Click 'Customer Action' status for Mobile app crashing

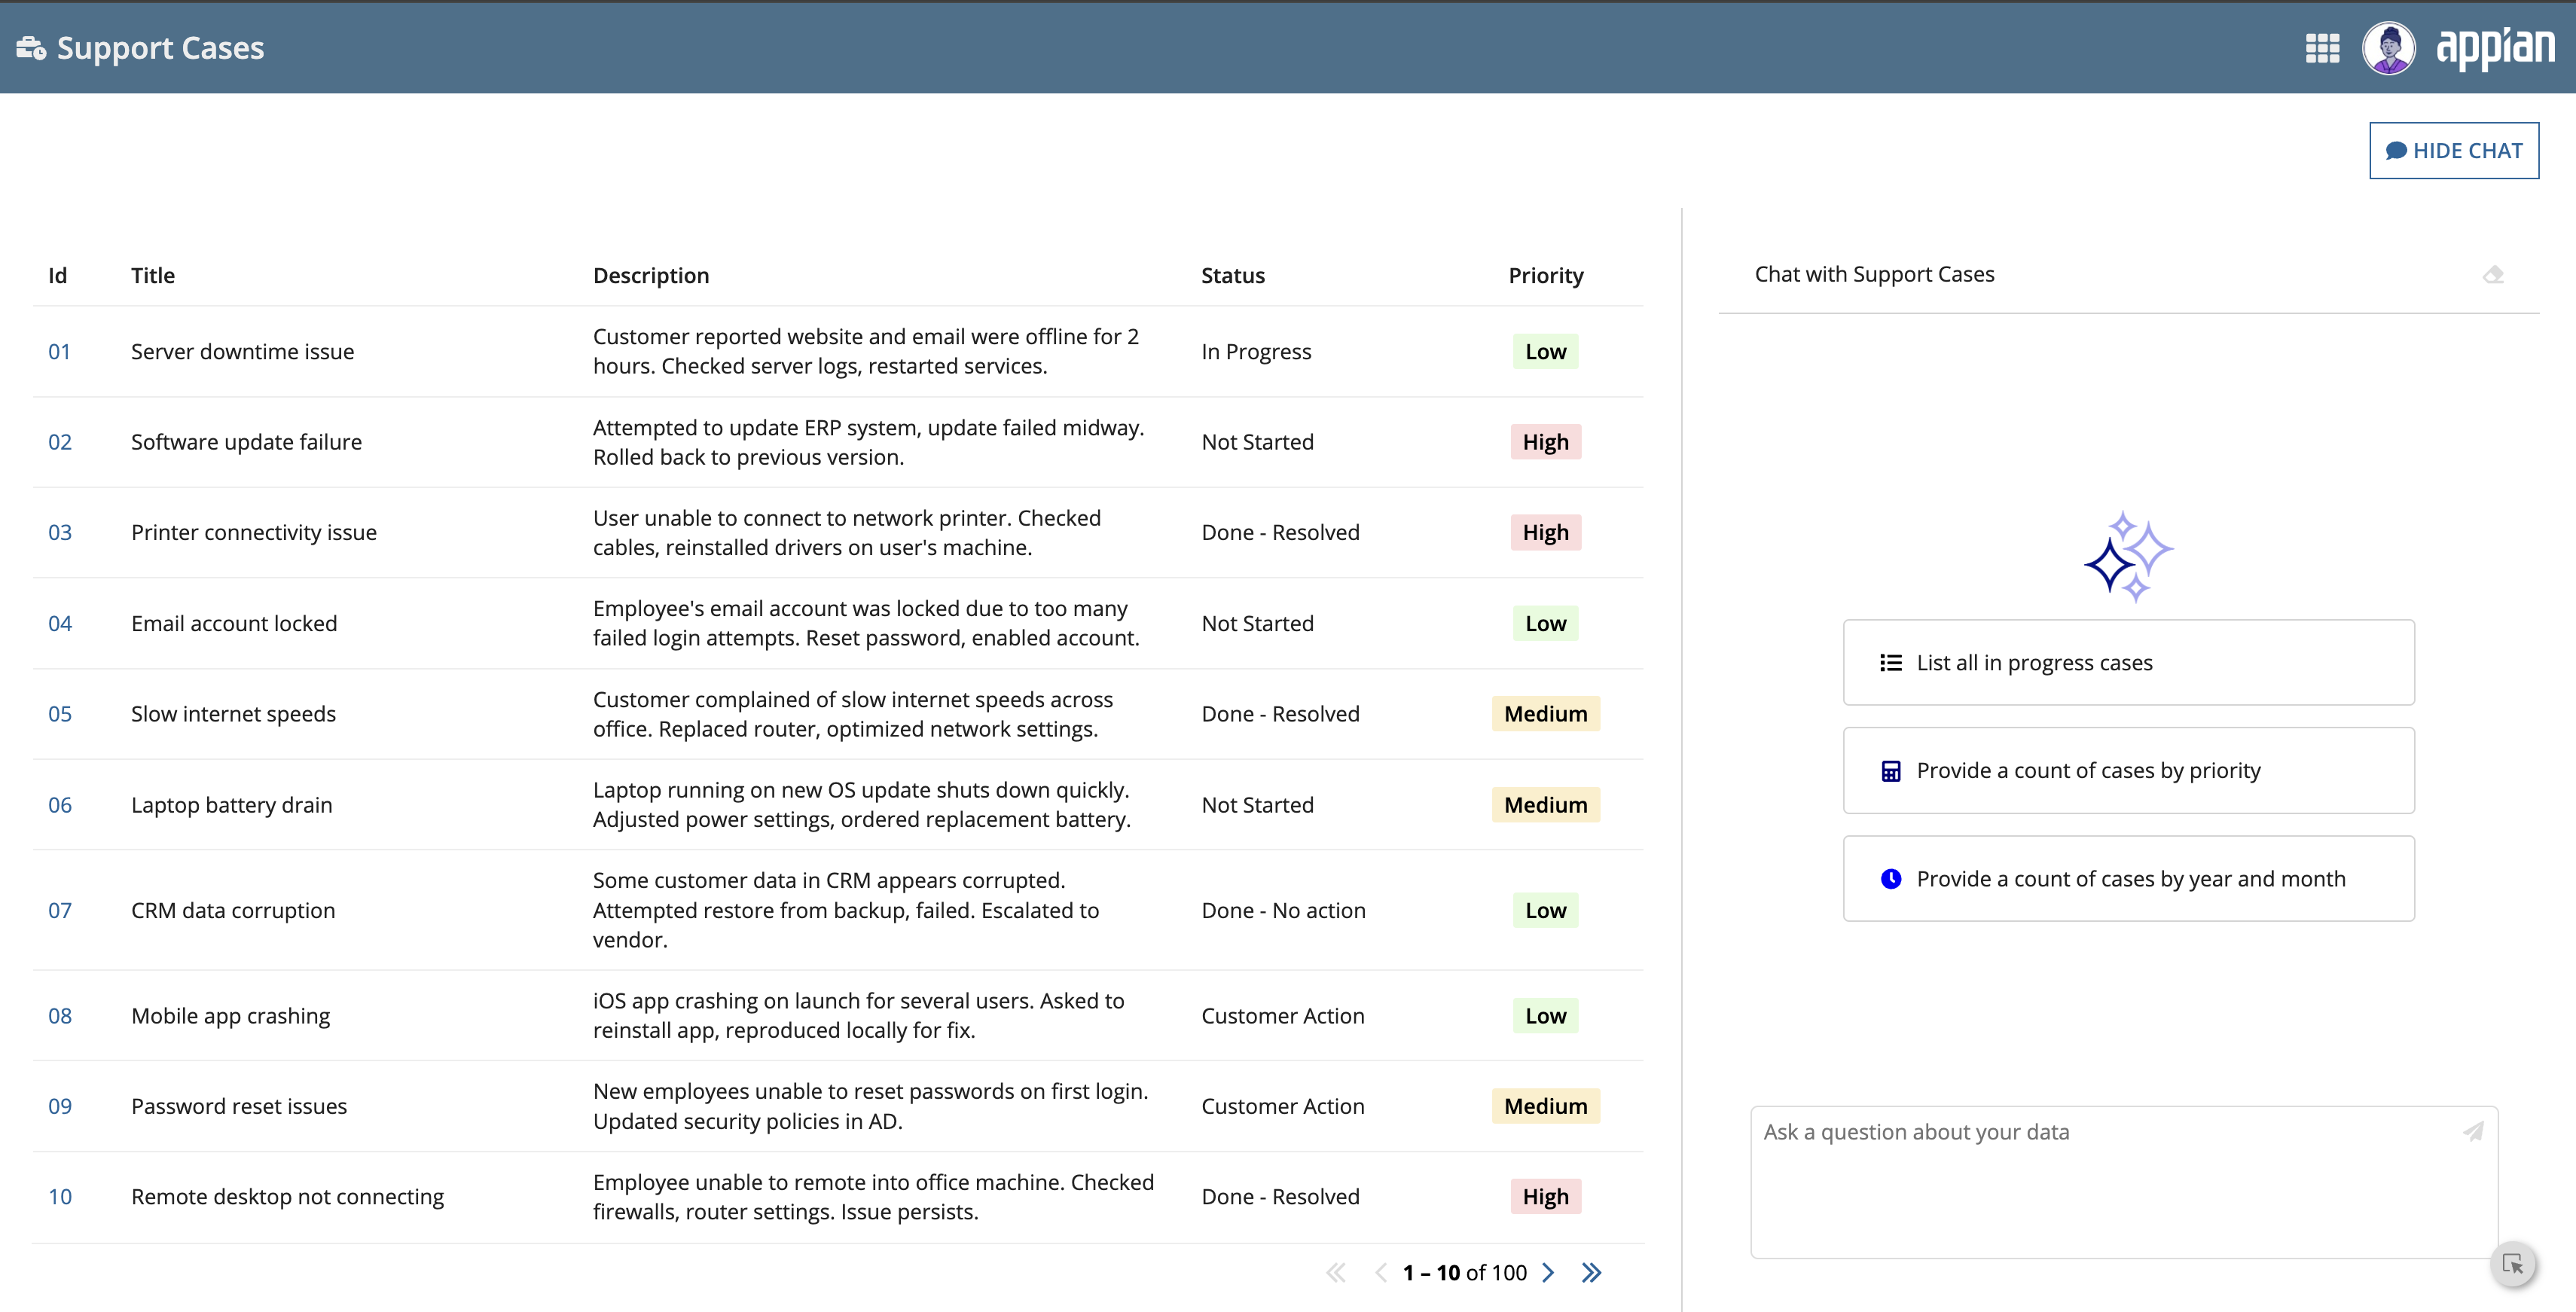(x=1283, y=1016)
